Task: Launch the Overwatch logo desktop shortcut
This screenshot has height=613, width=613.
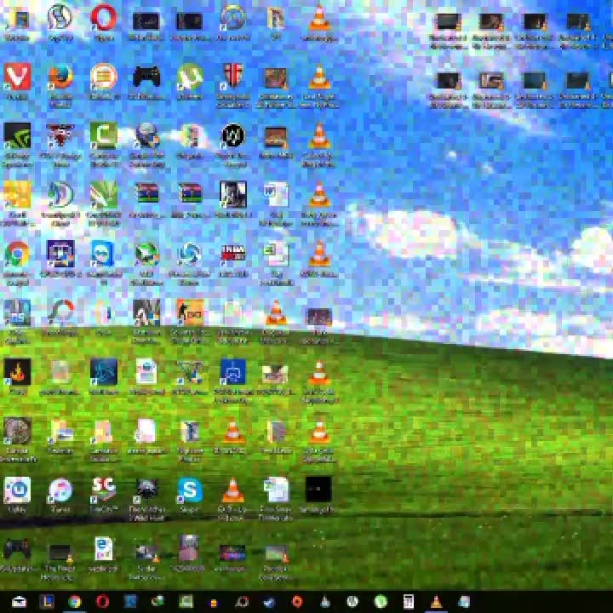Action: [232, 18]
